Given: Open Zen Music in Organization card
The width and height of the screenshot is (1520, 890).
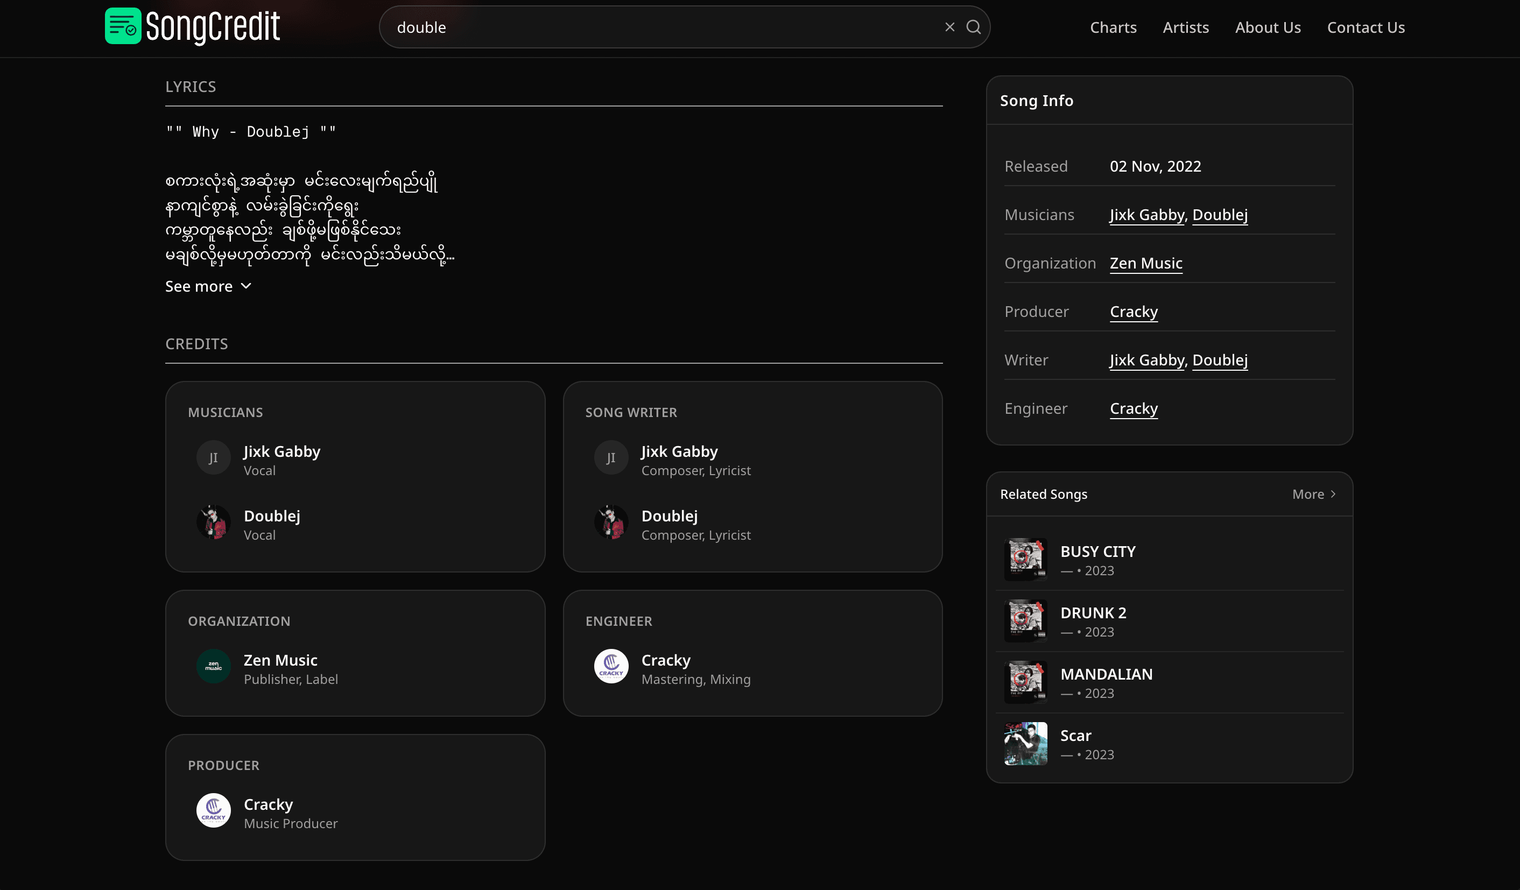Looking at the screenshot, I should tap(280, 660).
